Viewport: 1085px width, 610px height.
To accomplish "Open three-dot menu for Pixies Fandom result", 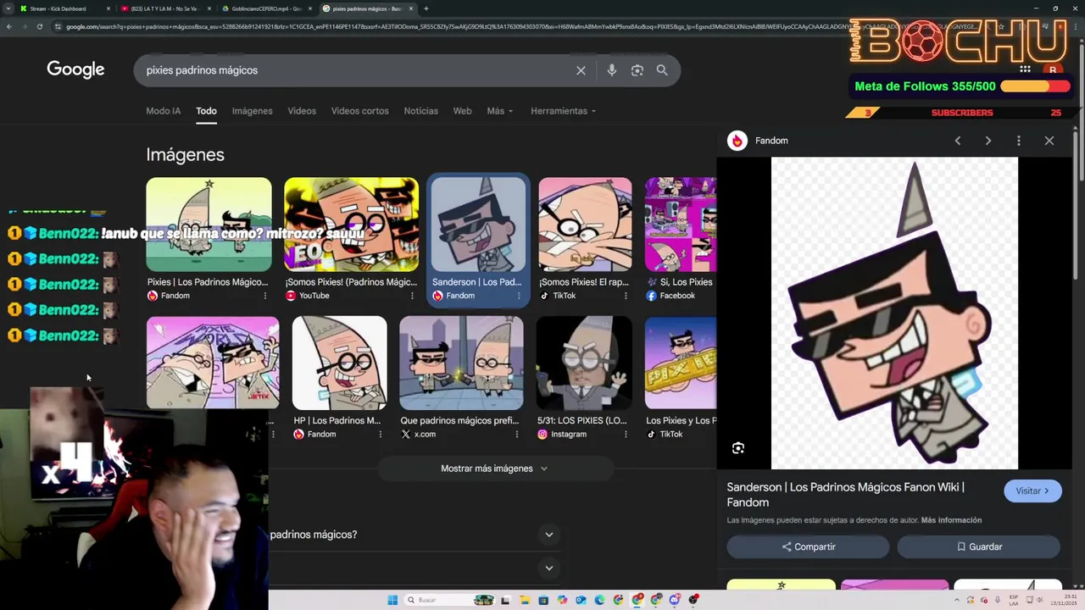I will pyautogui.click(x=265, y=296).
